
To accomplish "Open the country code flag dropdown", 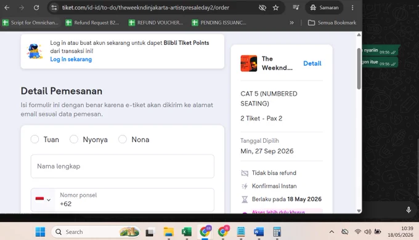I will pos(43,199).
